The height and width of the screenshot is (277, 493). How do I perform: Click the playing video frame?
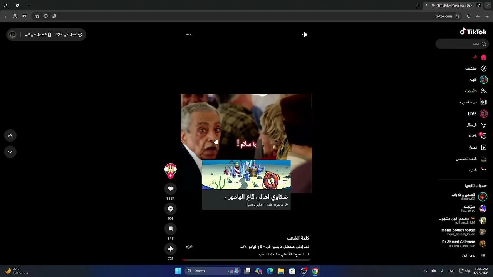coord(246,144)
